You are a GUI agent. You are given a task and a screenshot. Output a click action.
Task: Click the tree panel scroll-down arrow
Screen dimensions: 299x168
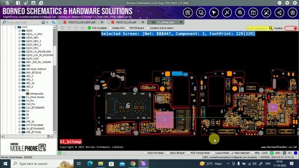coord(55,133)
